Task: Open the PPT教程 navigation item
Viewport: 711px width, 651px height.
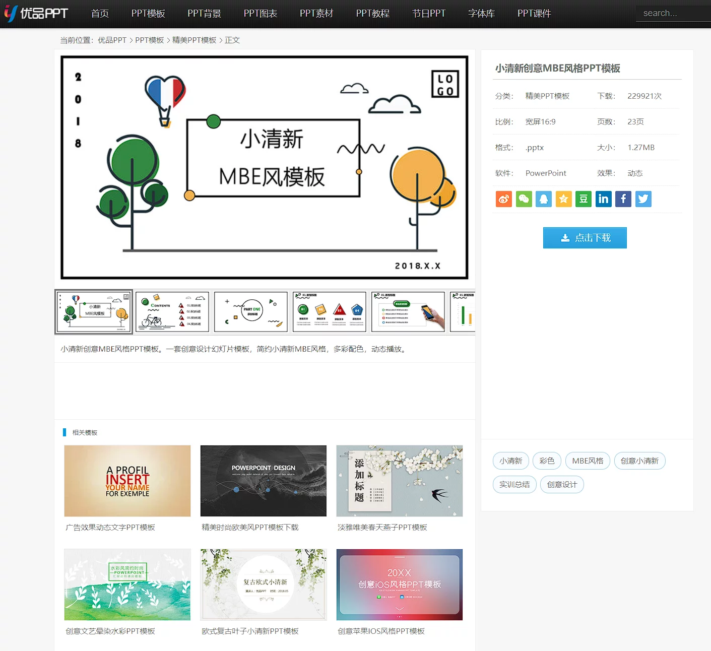Action: click(x=372, y=14)
